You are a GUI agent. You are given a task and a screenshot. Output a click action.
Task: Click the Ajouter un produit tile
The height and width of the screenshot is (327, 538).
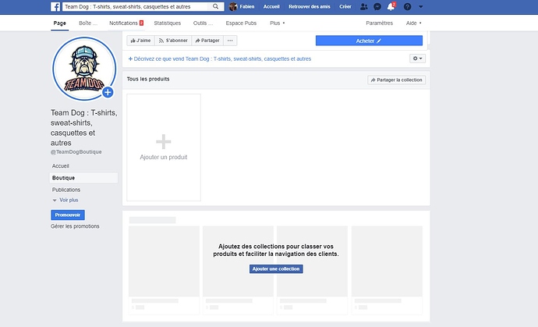point(164,148)
